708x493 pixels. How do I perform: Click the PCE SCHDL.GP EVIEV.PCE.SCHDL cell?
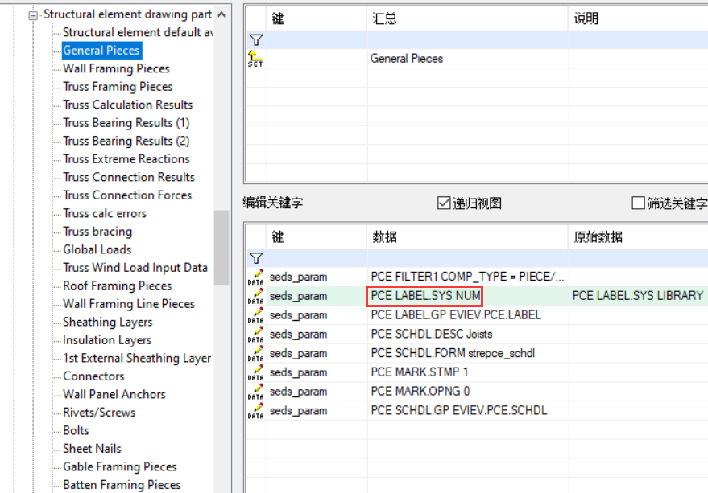(467, 410)
